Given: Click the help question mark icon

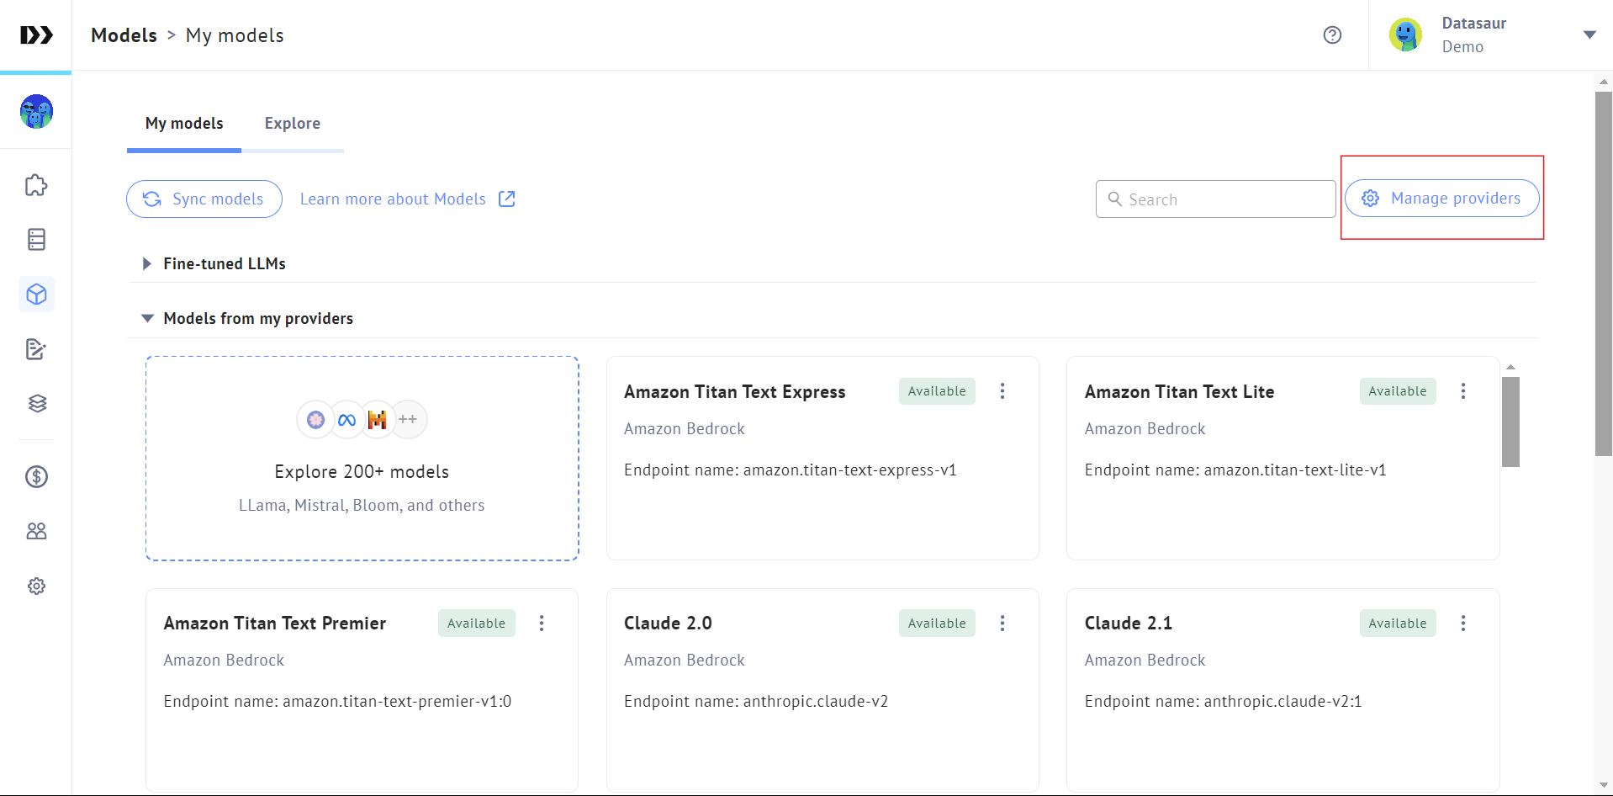Looking at the screenshot, I should [x=1332, y=35].
